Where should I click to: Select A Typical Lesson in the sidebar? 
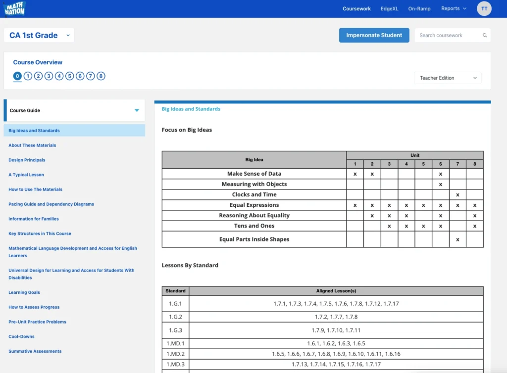[26, 175]
